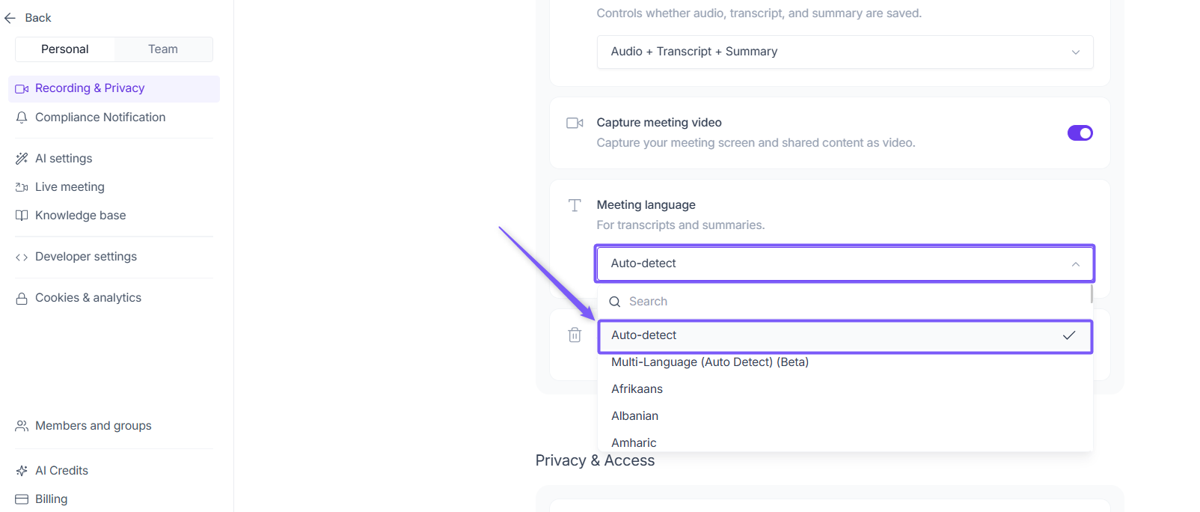Image resolution: width=1200 pixels, height=512 pixels.
Task: Click the Knowledge base book icon
Action: click(x=22, y=216)
